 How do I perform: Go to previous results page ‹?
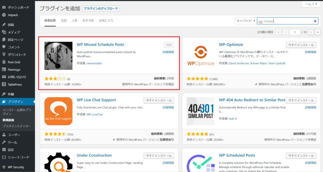point(285,32)
